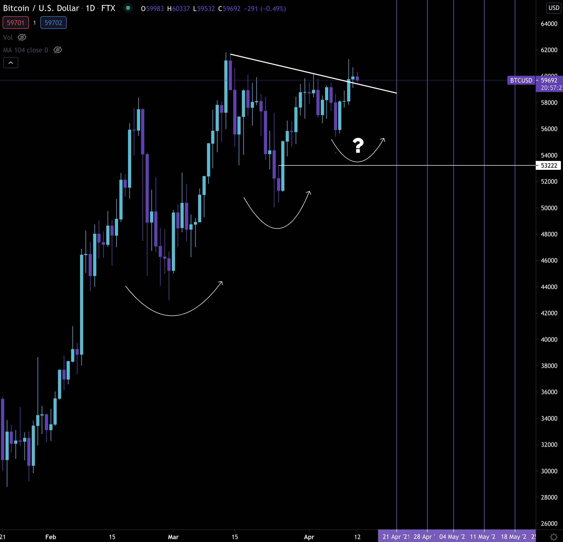Select the large curved arrow below March candles

click(172, 315)
